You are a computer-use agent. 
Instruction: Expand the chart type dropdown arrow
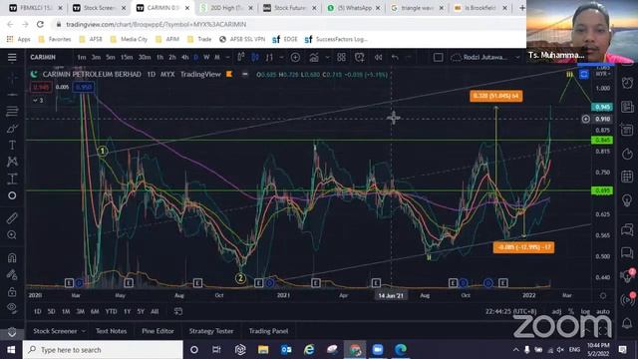(x=281, y=58)
